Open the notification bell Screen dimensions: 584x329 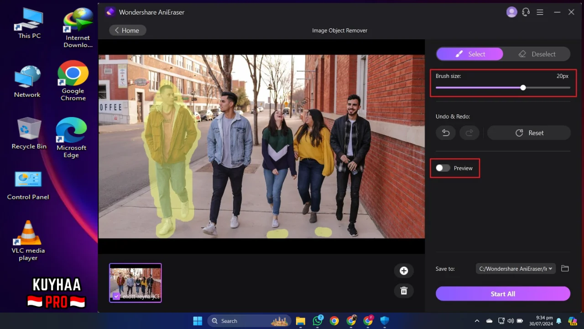coord(558,321)
